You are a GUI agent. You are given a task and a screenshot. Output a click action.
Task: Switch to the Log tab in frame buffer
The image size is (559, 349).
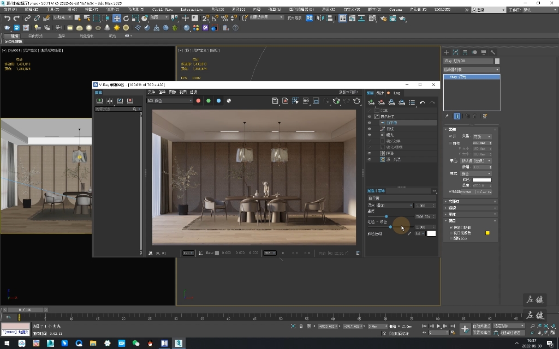[396, 93]
